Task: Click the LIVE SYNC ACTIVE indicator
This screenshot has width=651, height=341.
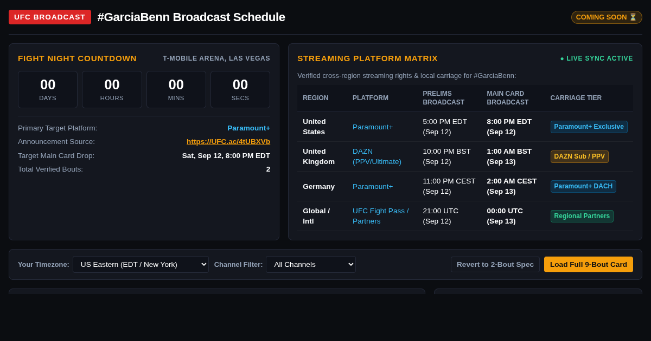Action: tap(597, 58)
